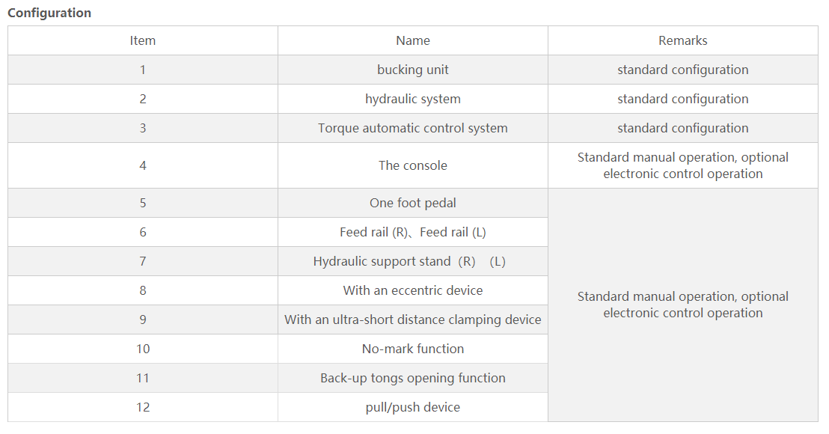
Task: Select Back-up tongs opening function cell
Action: coord(413,378)
